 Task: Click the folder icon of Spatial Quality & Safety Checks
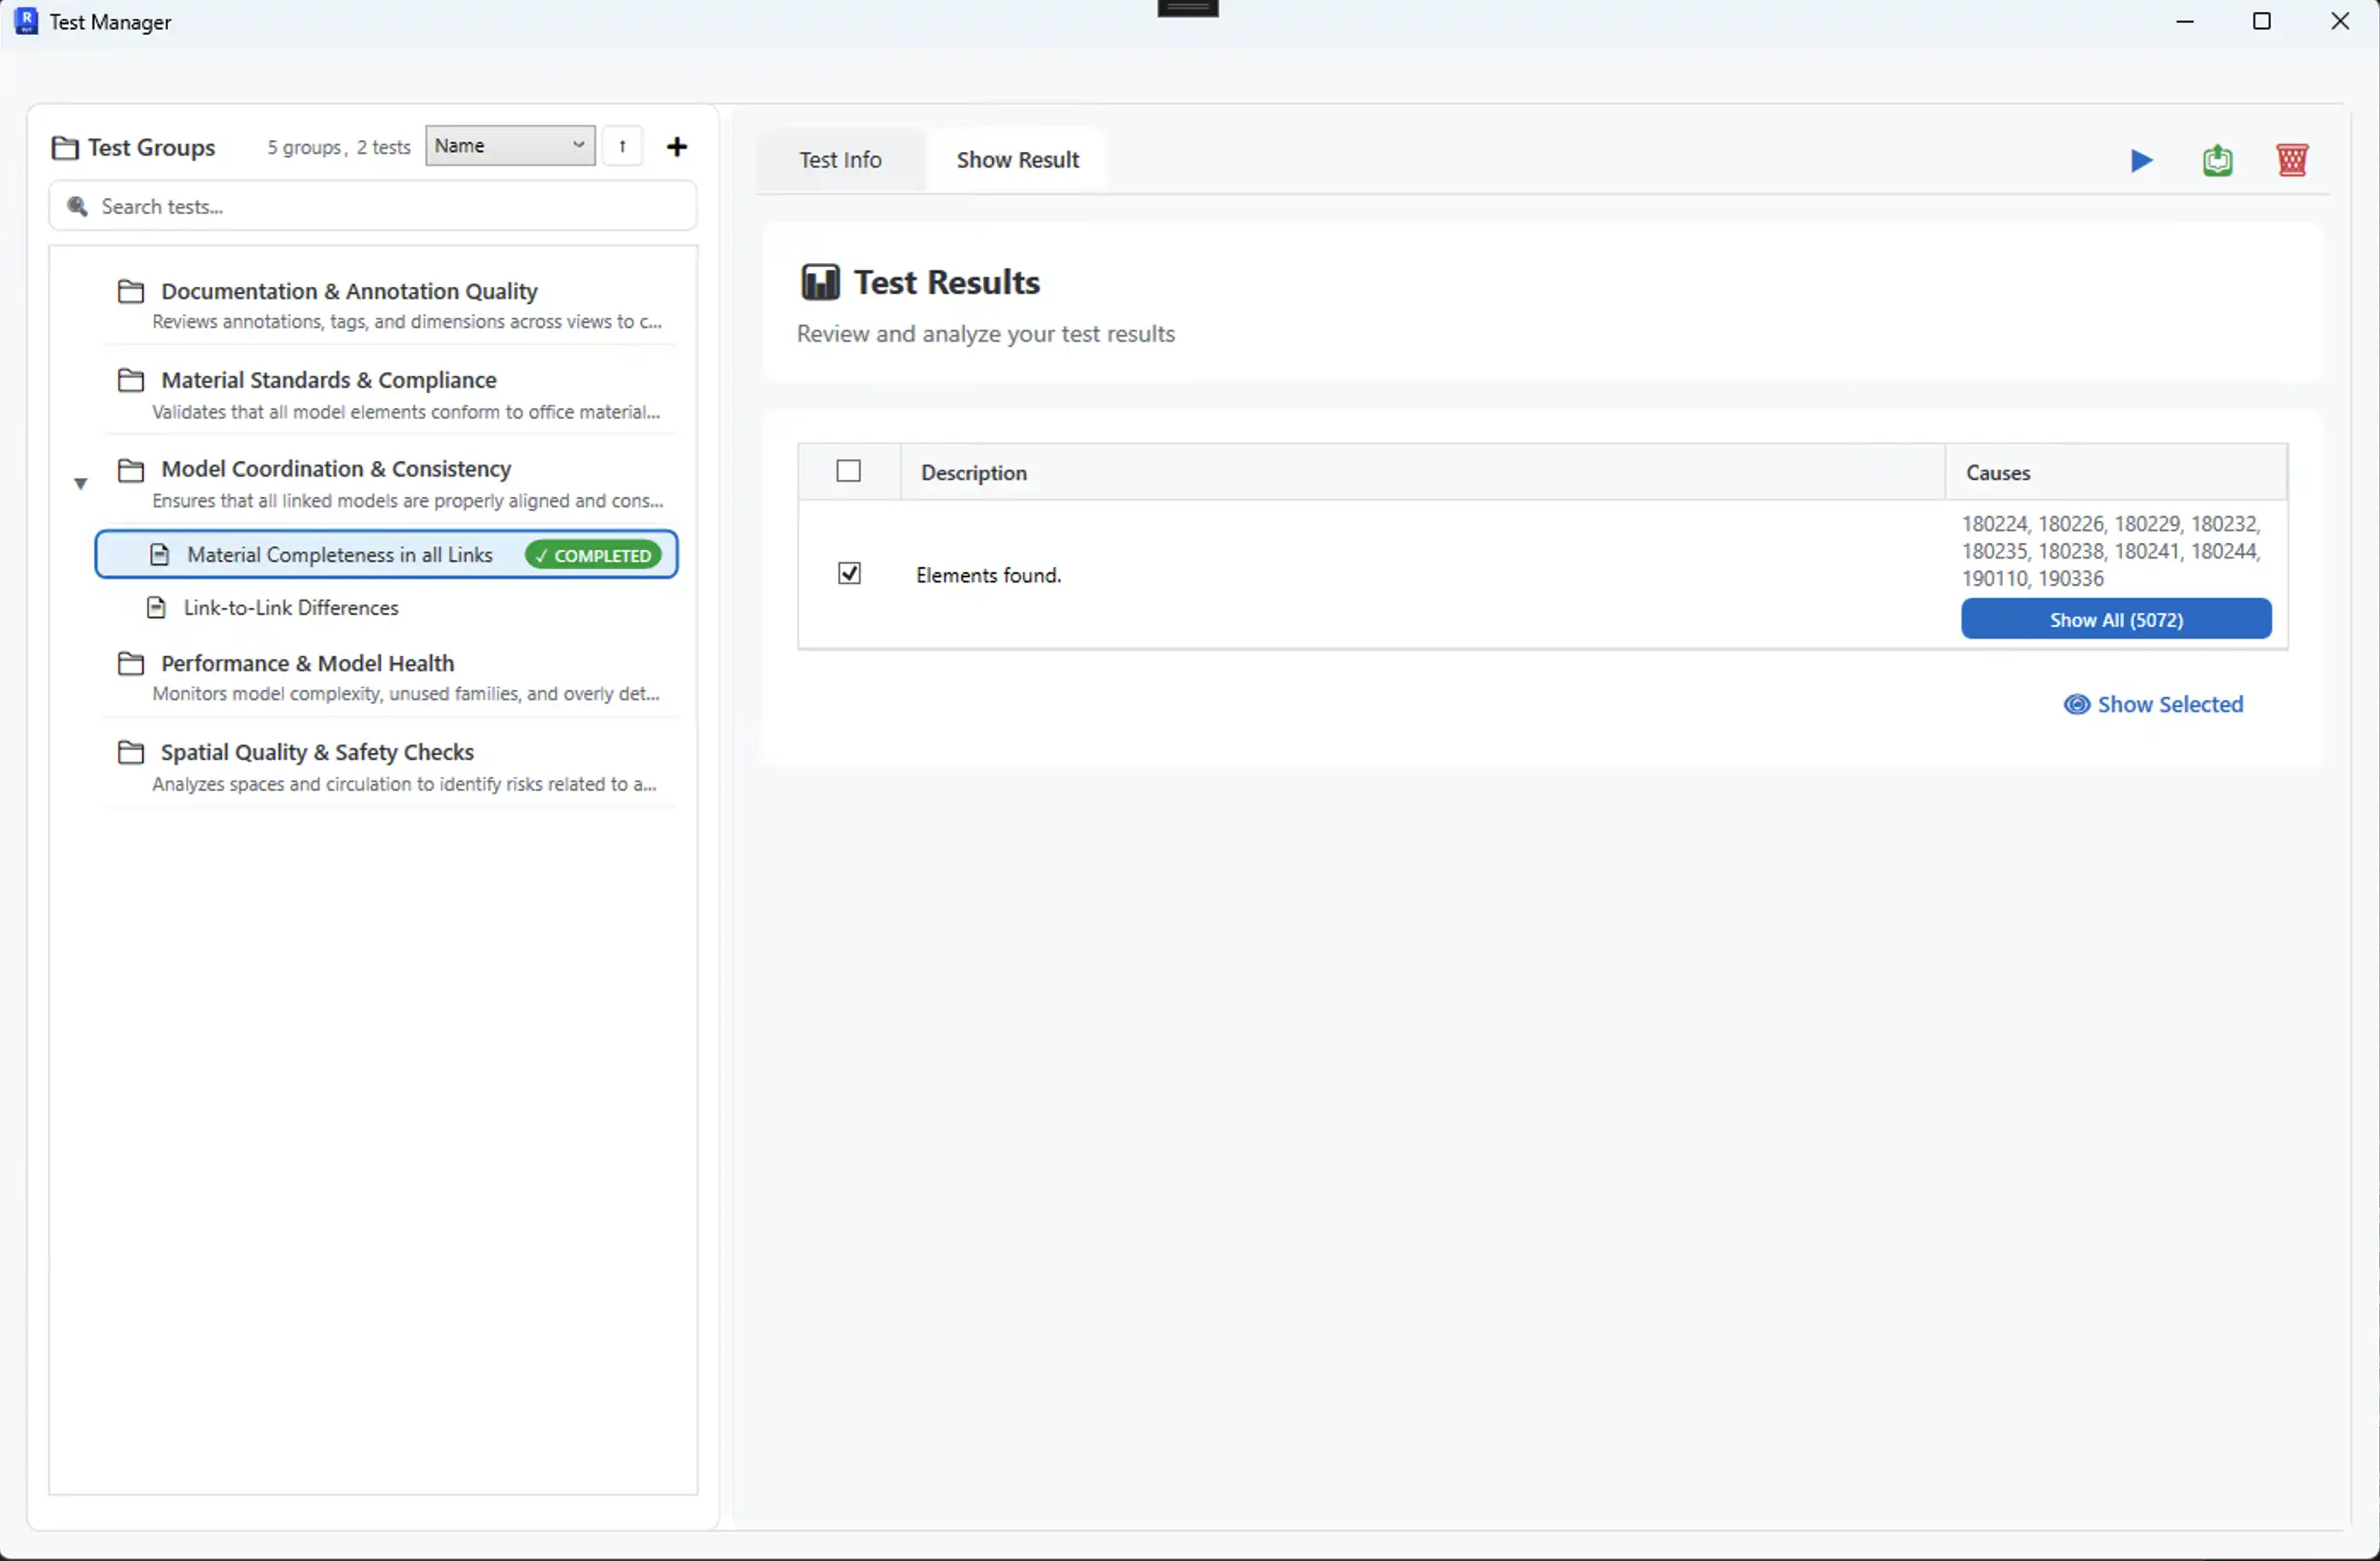coord(130,751)
